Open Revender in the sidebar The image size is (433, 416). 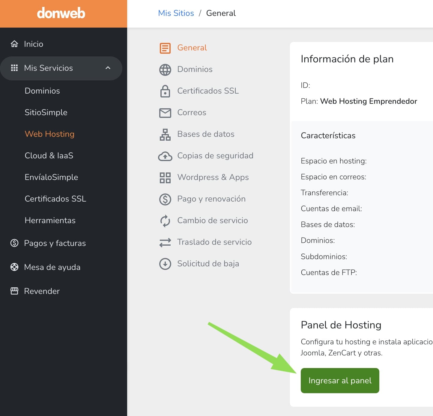point(42,291)
